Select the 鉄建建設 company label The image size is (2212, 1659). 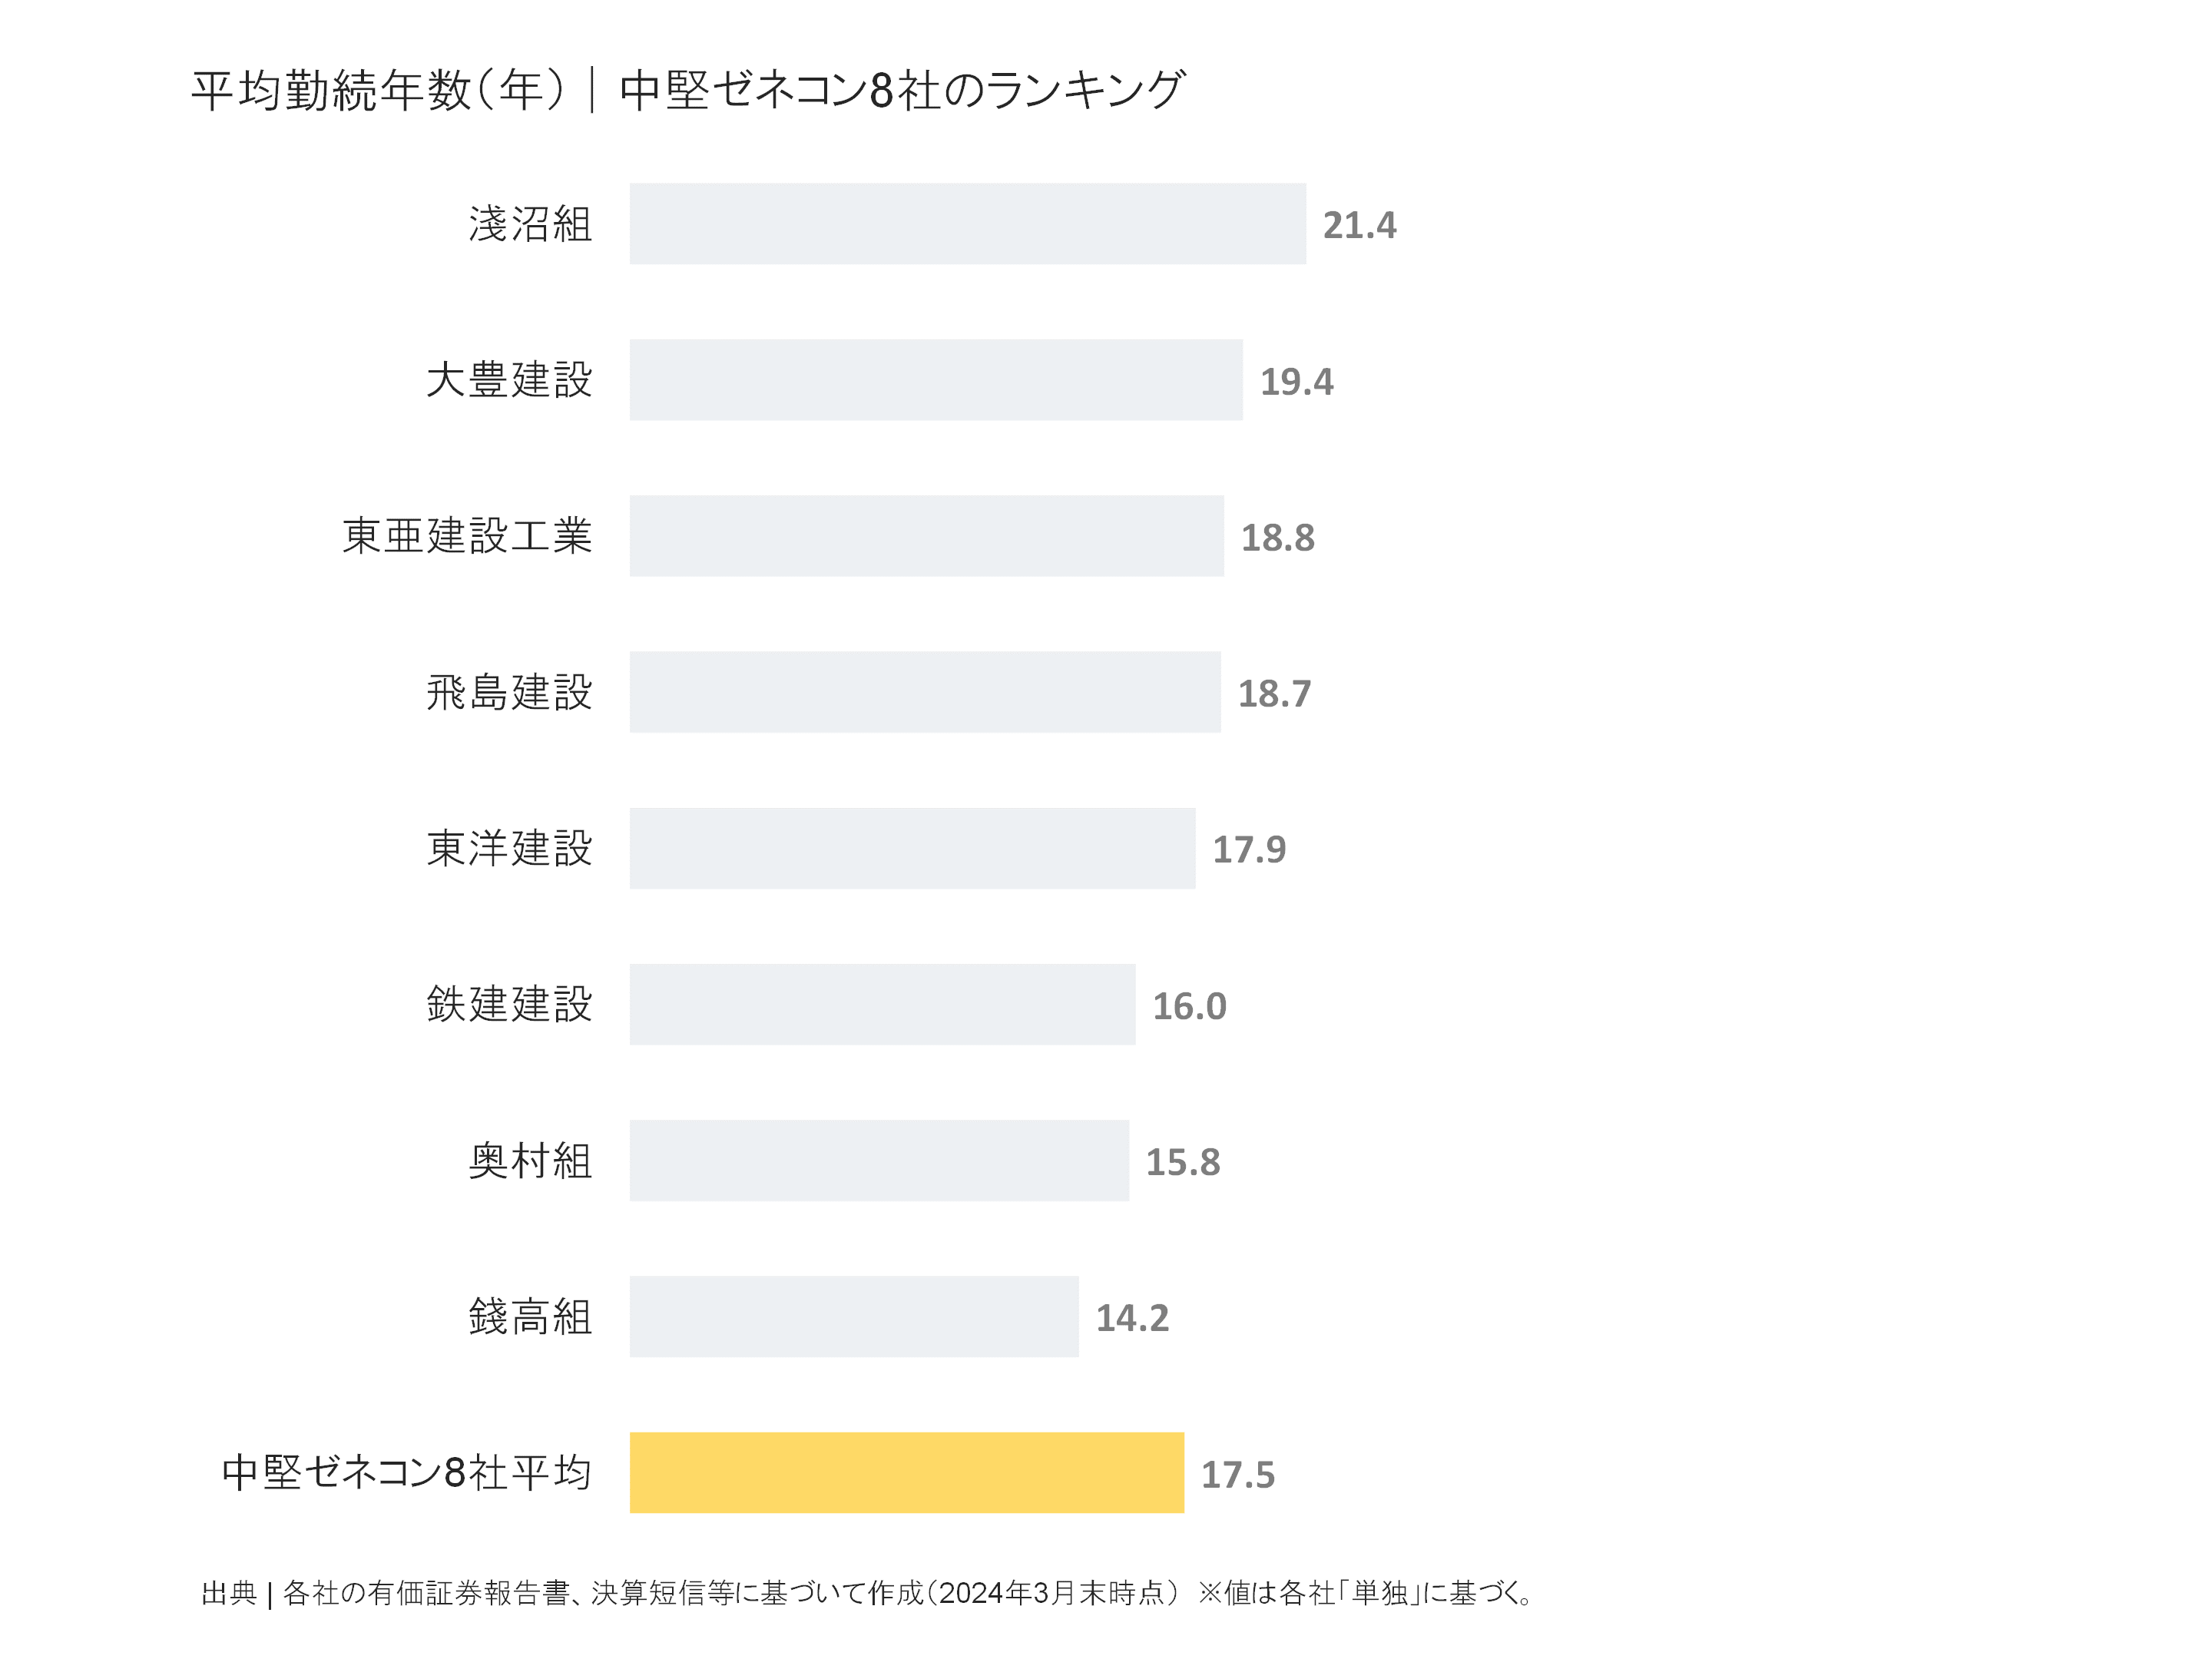(509, 1004)
